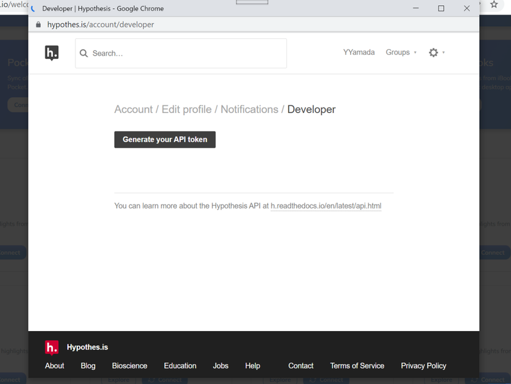Screen dimensions: 511x384
Task: Maximize the Developer Hypothesis popup window
Action: coord(441,8)
